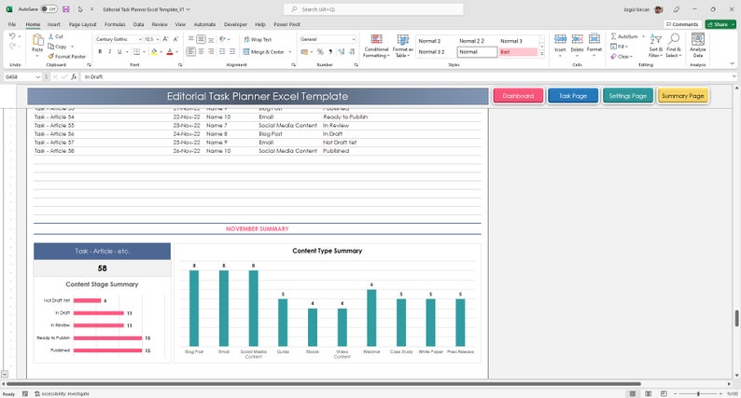Open the text Orientation options

(224, 39)
